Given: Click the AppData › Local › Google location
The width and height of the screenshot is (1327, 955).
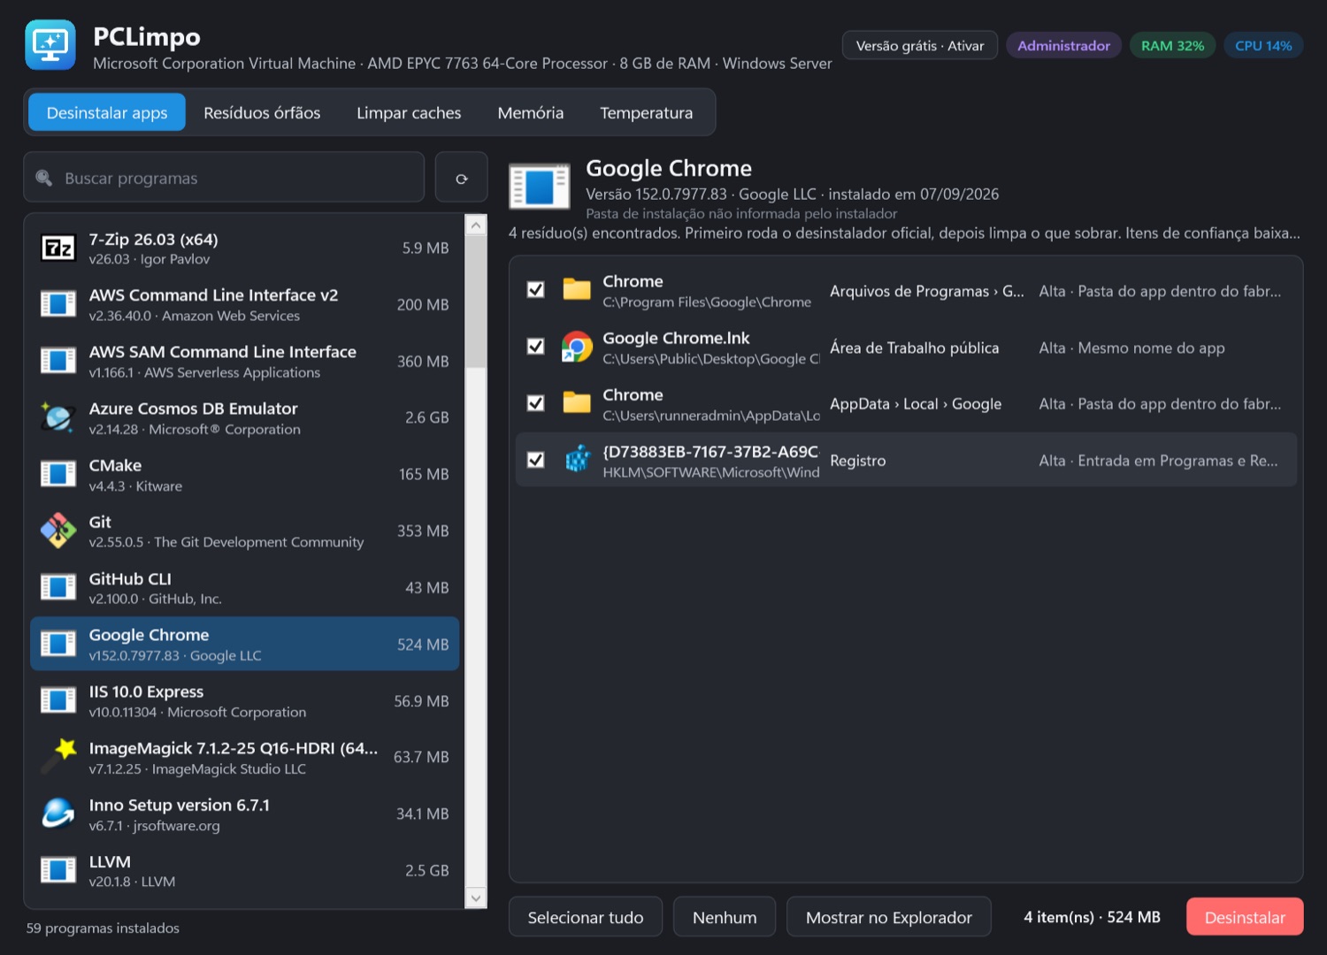Looking at the screenshot, I should pos(916,404).
